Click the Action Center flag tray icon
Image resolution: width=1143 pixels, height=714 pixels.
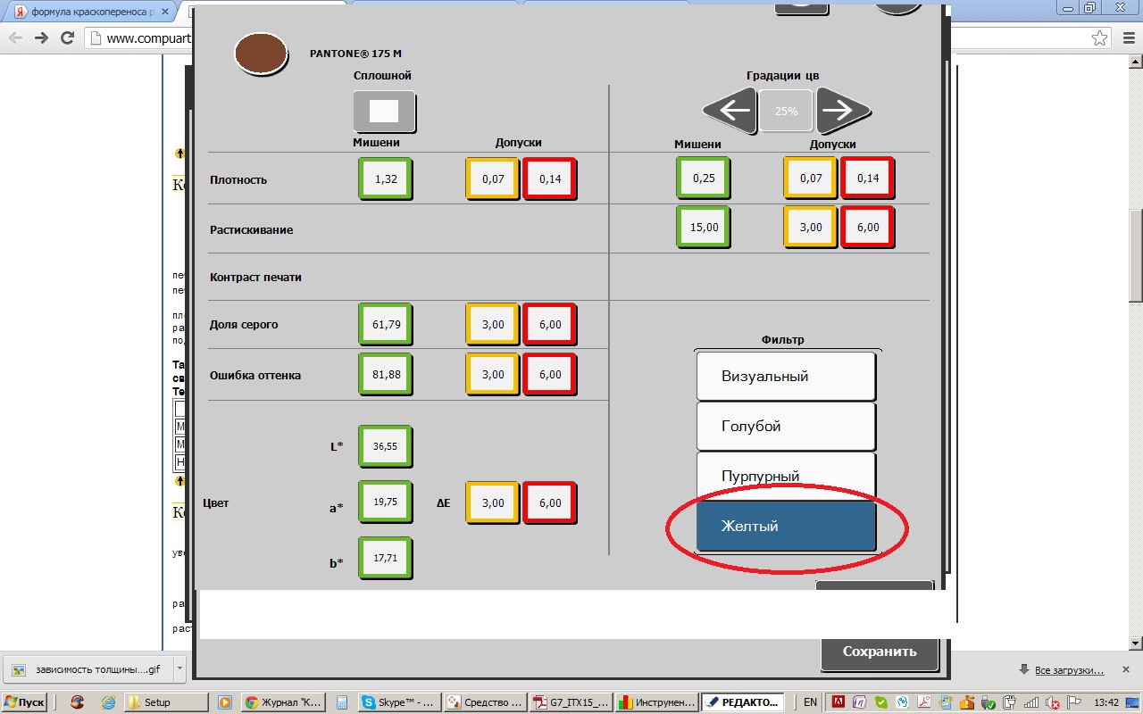(x=1076, y=702)
